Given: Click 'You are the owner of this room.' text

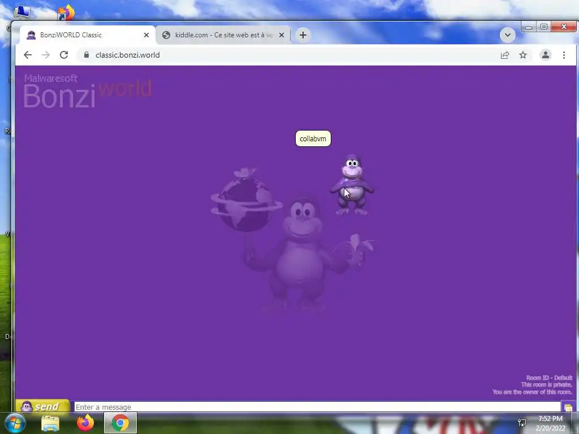Looking at the screenshot, I should point(532,392).
